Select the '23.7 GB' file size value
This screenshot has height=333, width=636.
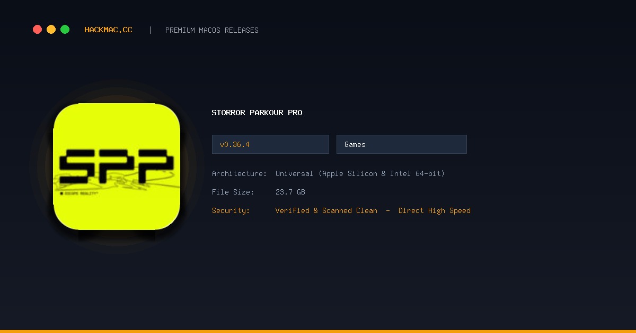point(290,192)
